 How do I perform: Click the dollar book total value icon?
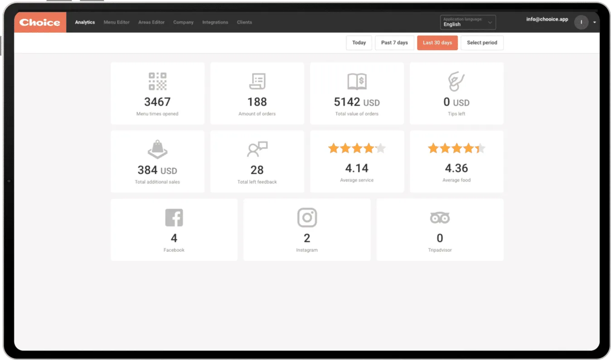point(357,82)
